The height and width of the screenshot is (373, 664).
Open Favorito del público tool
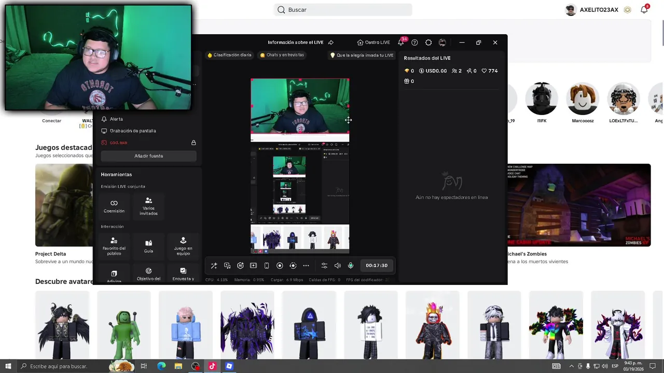point(114,247)
